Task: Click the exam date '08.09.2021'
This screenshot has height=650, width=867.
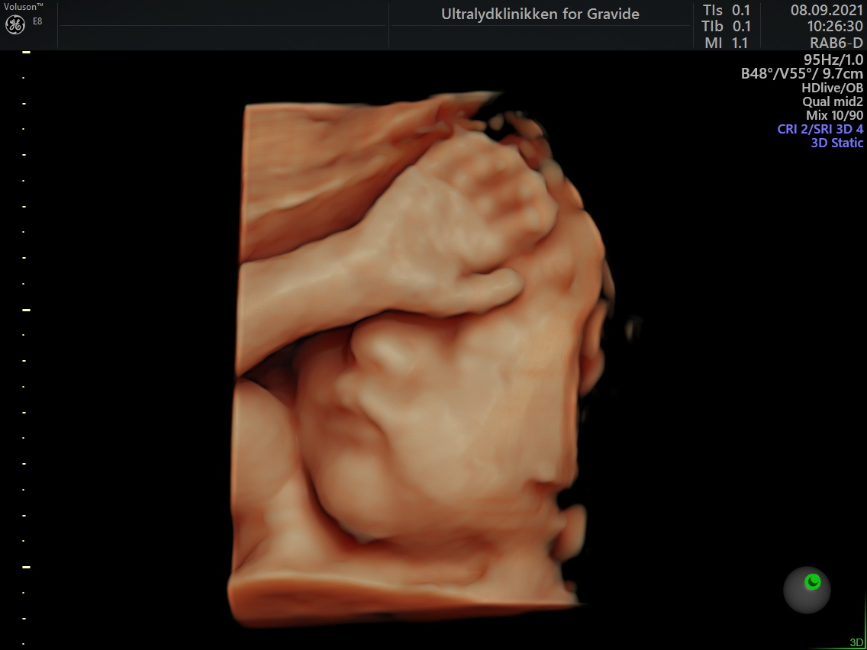Action: pyautogui.click(x=827, y=10)
